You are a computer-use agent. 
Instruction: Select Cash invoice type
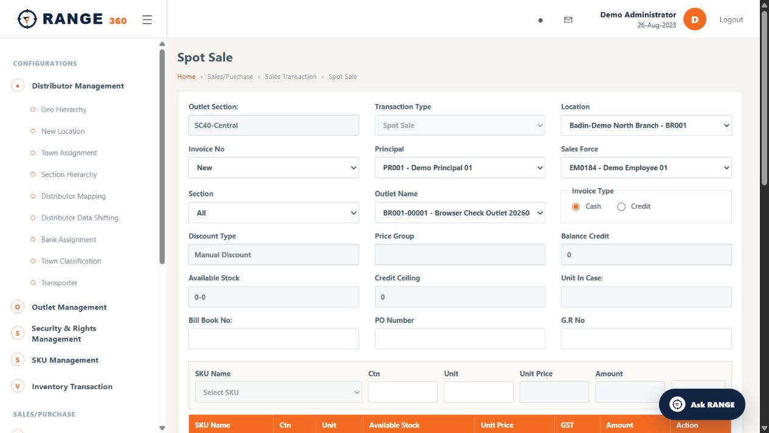pos(576,207)
